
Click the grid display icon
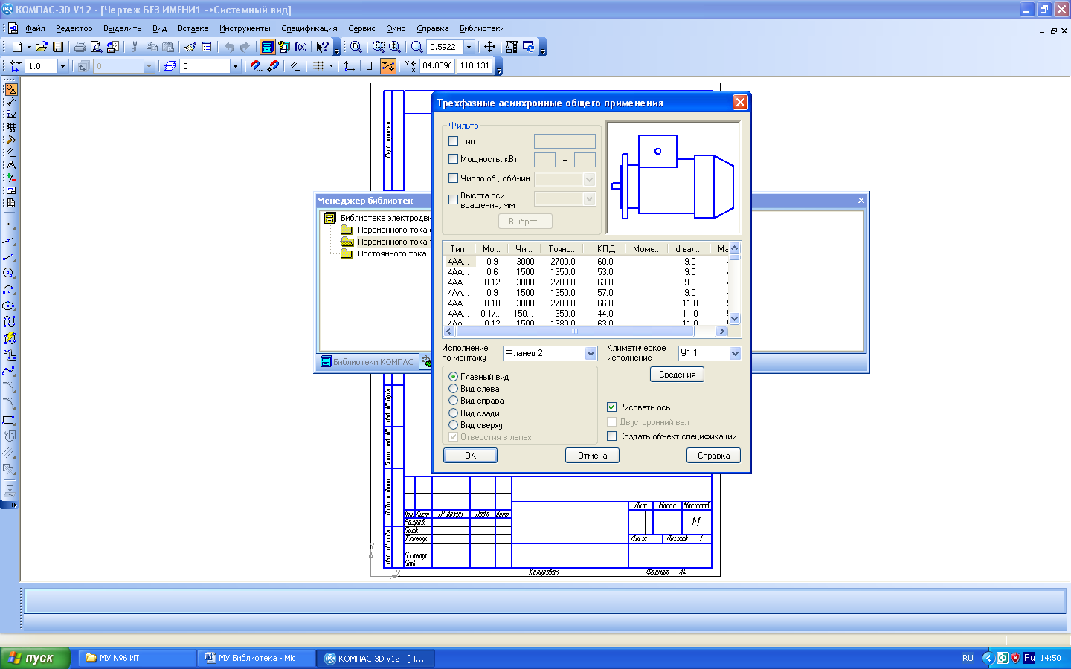(x=318, y=66)
